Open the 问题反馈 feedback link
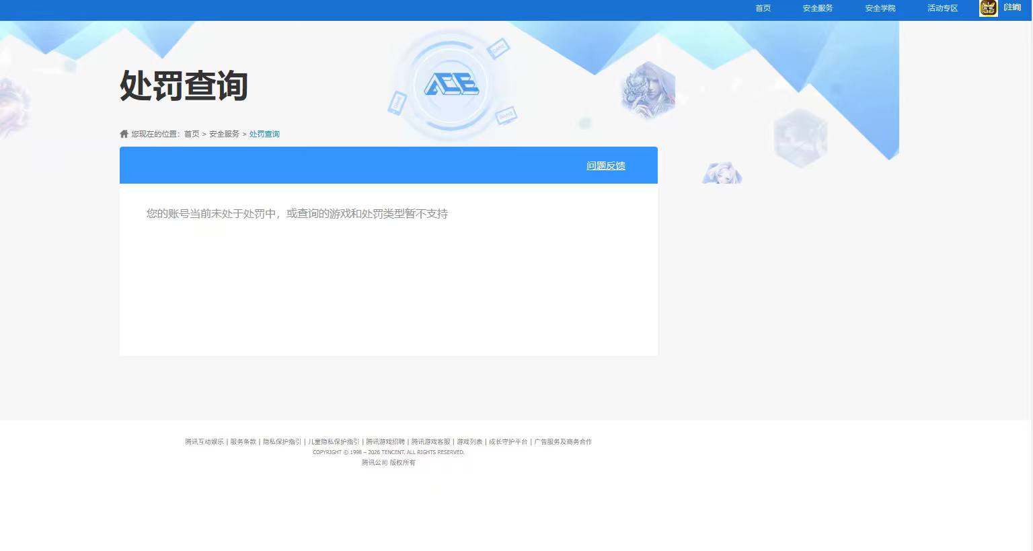 606,166
